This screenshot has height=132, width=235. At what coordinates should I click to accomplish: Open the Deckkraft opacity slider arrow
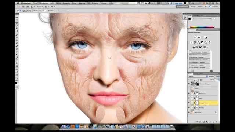tap(219, 76)
